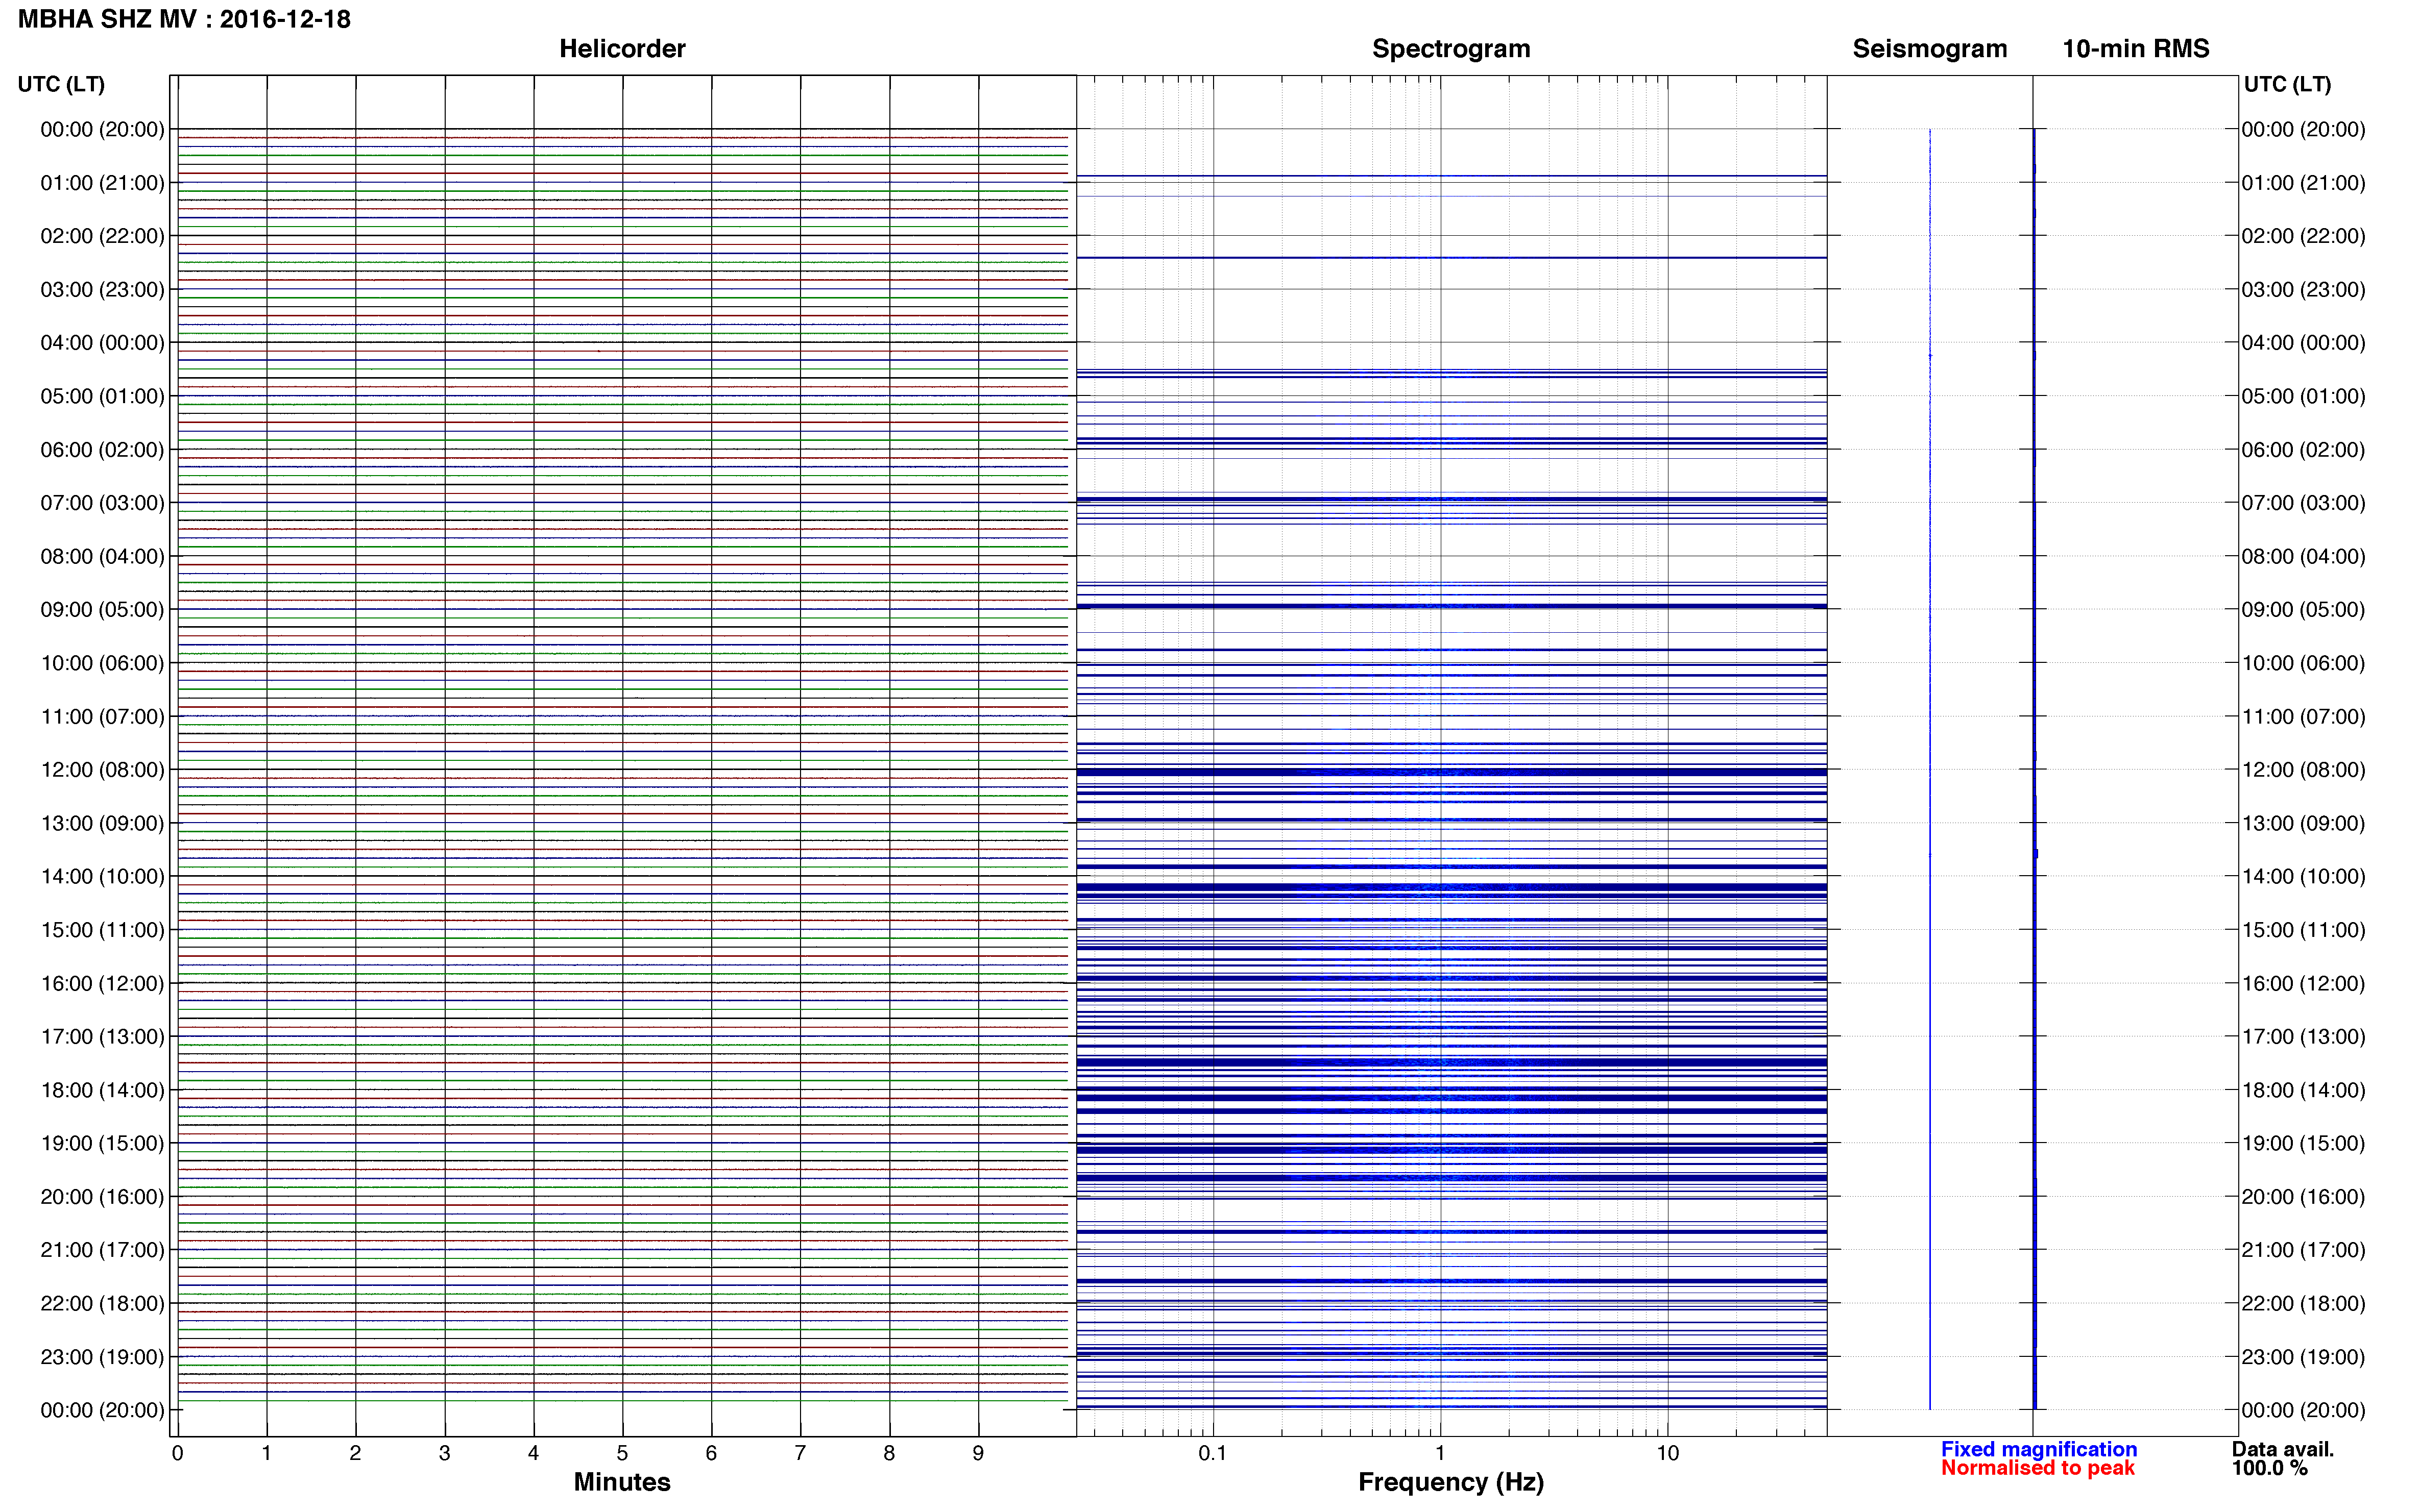Viewport: 2420px width, 1512px height.
Task: Click the title MBHA SHZ MV : 2016-12-18
Action: [x=184, y=19]
